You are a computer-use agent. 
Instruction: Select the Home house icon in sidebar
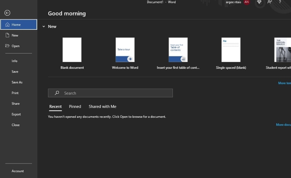point(7,24)
